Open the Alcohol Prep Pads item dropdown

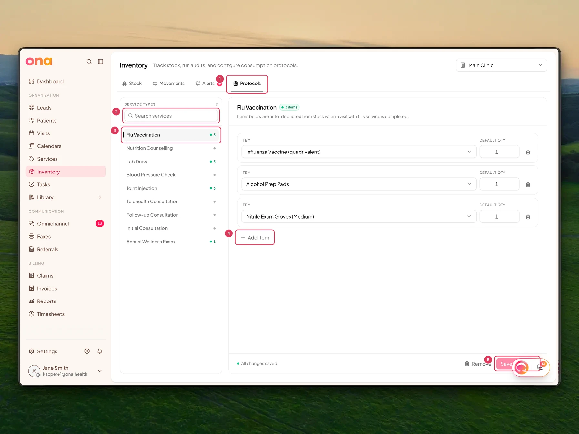click(359, 184)
